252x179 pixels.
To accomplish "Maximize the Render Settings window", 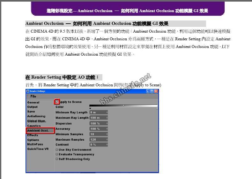I will (x=152, y=91).
